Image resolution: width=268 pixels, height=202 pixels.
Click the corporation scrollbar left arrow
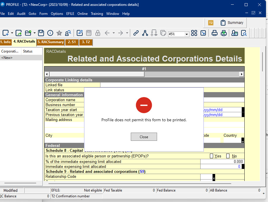point(47,74)
